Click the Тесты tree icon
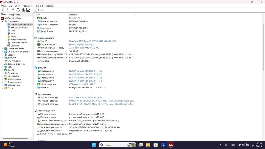The image size is (265, 149). point(5,88)
